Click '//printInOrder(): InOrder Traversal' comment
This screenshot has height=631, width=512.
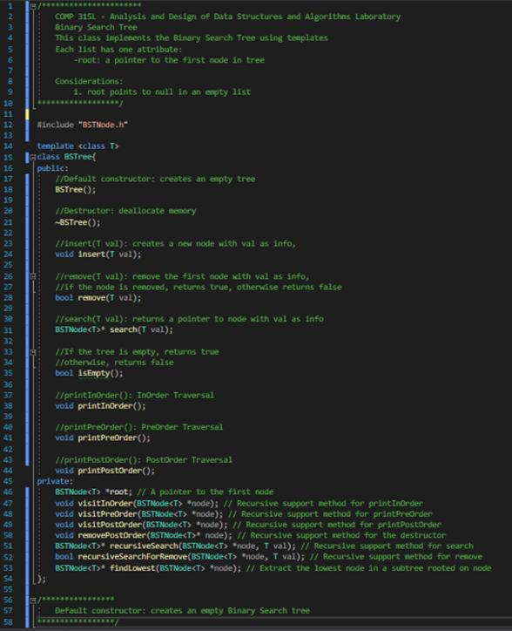tap(134, 395)
